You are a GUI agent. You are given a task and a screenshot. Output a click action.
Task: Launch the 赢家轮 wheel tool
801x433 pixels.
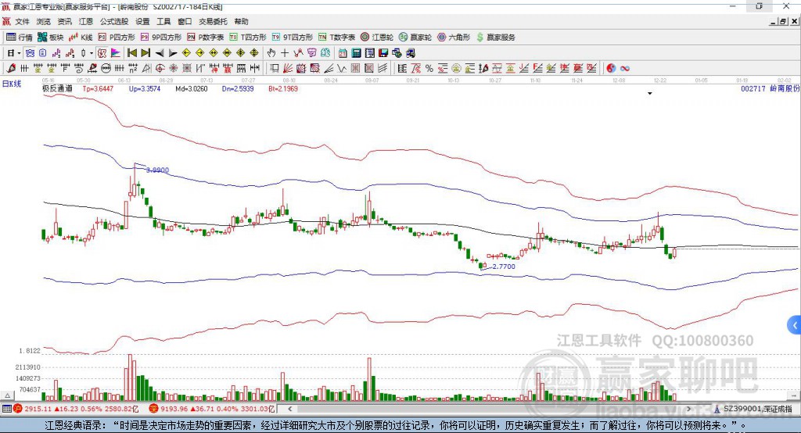(415, 38)
